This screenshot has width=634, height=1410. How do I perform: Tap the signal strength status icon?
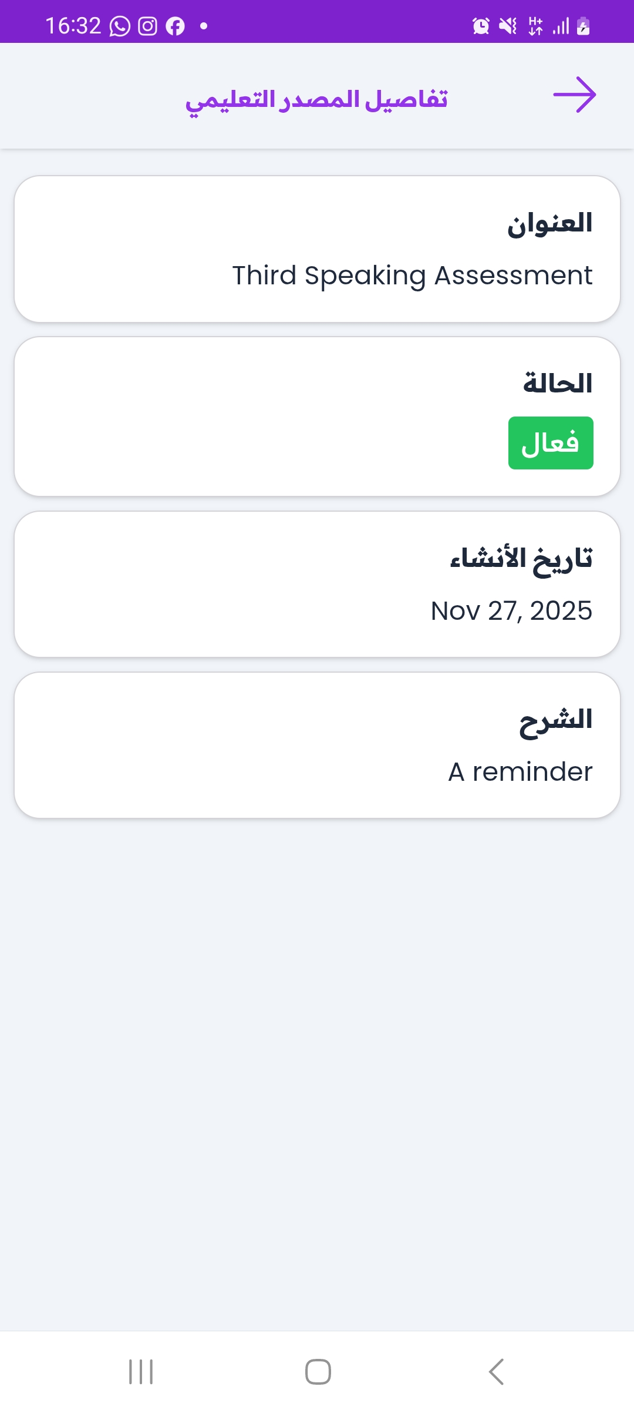561,26
